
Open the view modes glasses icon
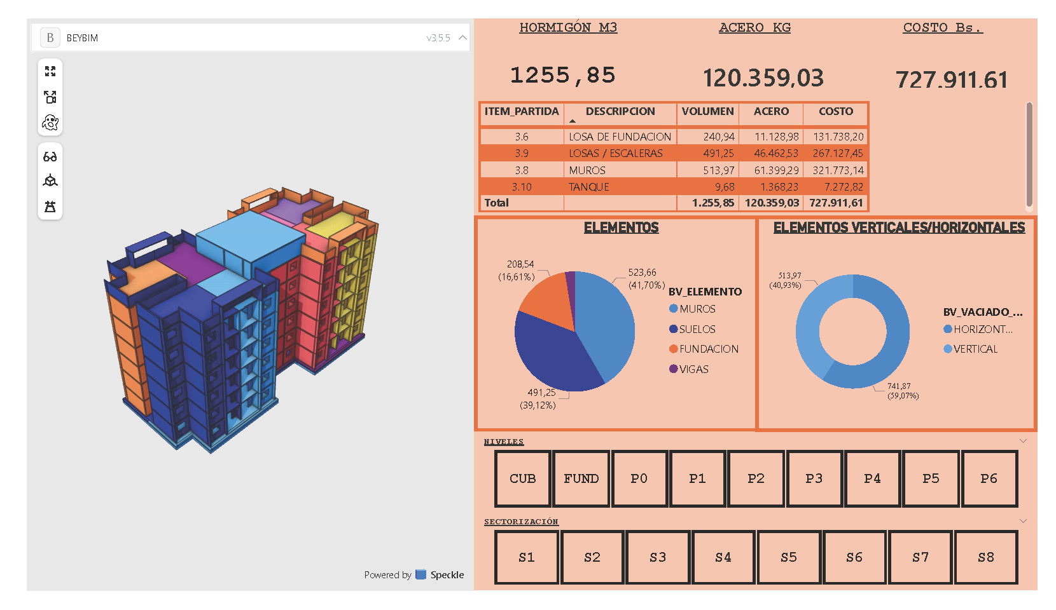pyautogui.click(x=50, y=156)
